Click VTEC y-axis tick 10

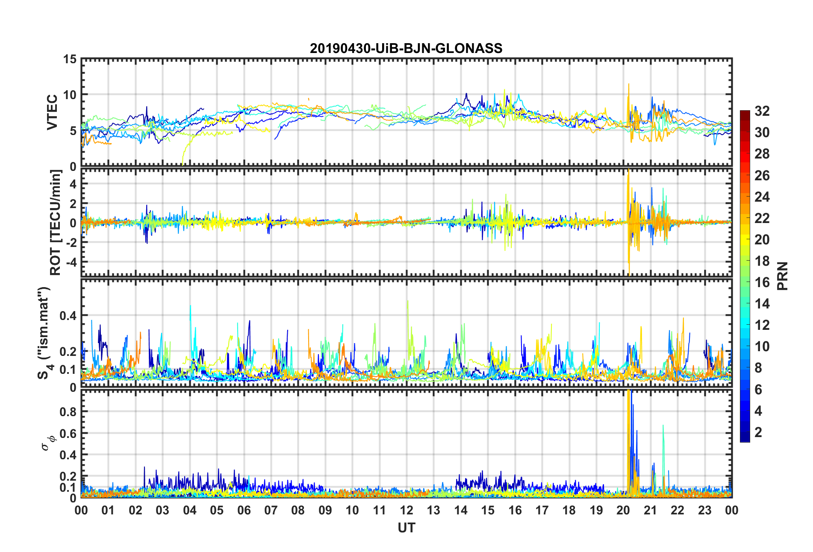70,95
